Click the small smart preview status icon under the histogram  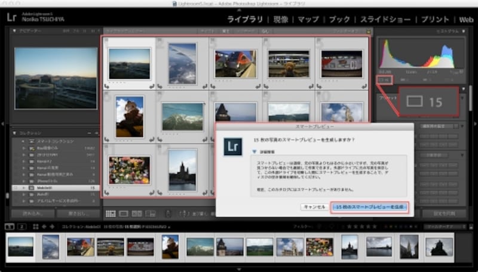pos(384,80)
